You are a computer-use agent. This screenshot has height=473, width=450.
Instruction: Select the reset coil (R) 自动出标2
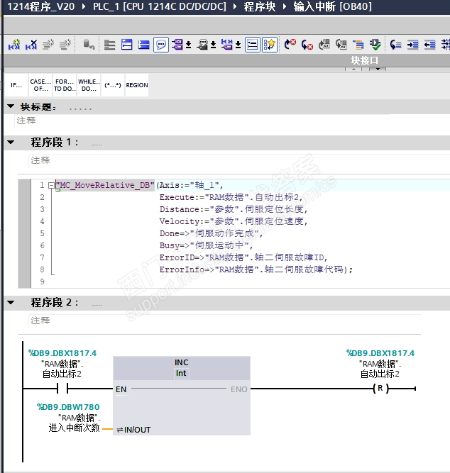[380, 388]
